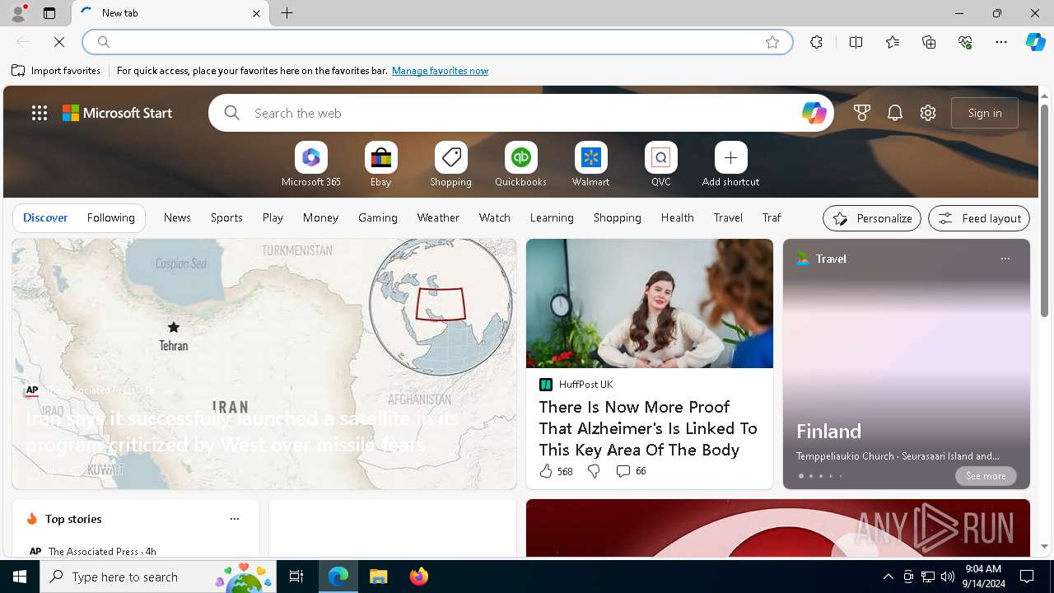Open the Weather category
This screenshot has height=593, width=1054.
[438, 217]
